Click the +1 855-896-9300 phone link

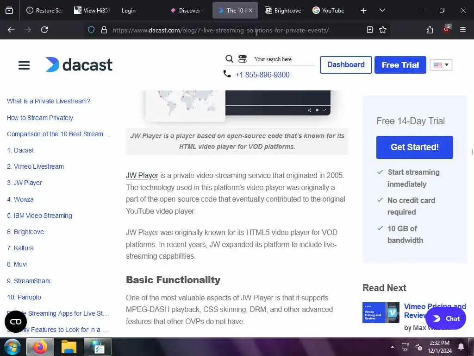pyautogui.click(x=262, y=75)
